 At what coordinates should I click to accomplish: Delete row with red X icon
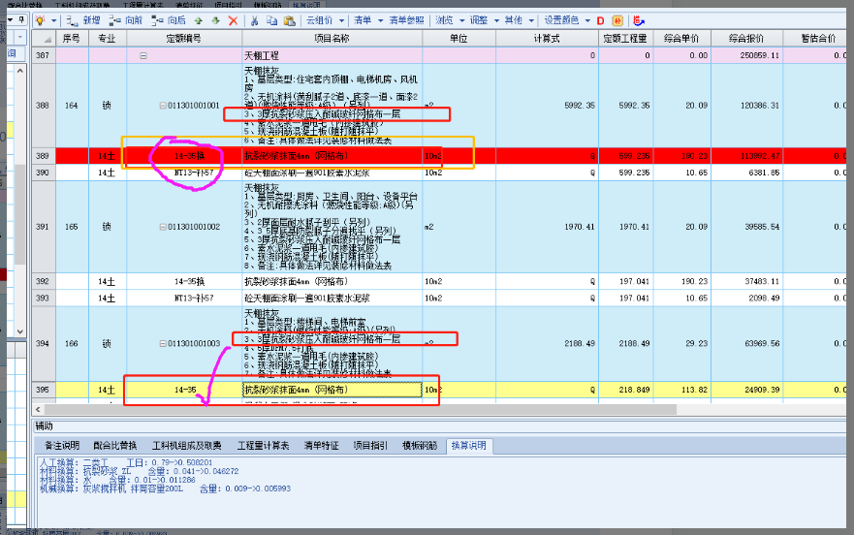[x=233, y=20]
